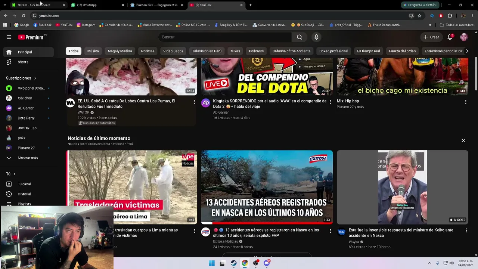This screenshot has height=269, width=478.
Task: Open the Windows Start menu
Action: click(212, 263)
